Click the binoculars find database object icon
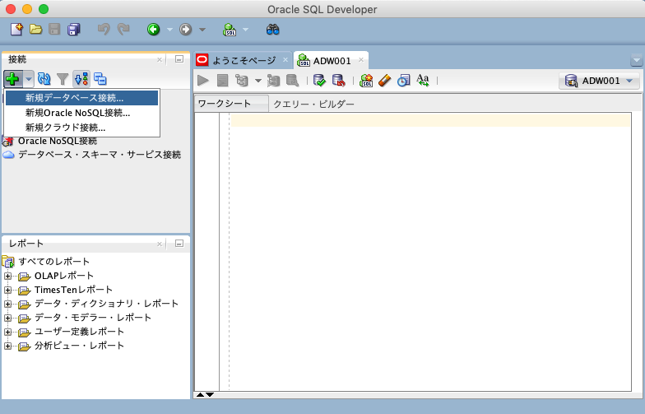The width and height of the screenshot is (645, 414). (x=273, y=30)
